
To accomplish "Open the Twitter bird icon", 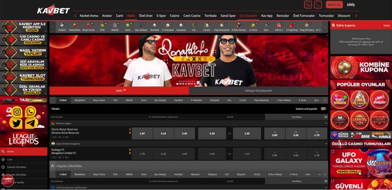I will tap(16, 123).
